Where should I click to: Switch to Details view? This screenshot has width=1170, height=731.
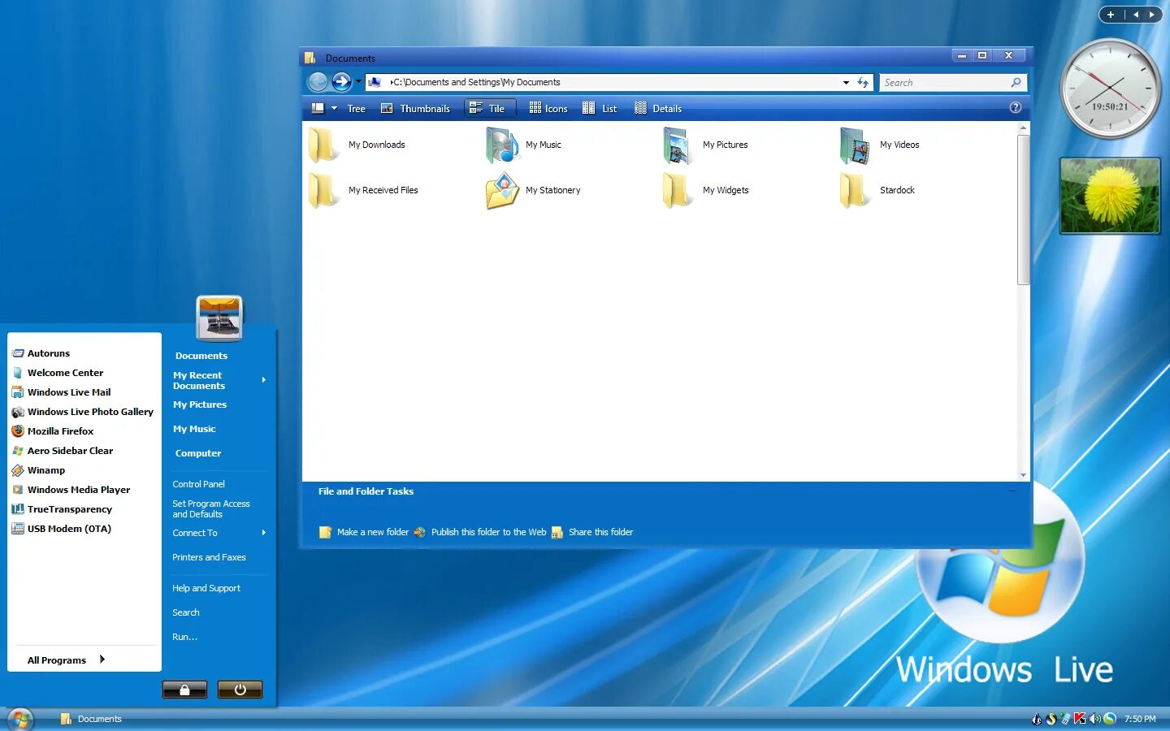tap(658, 108)
